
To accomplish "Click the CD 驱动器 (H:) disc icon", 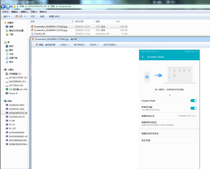I will [x=7, y=89].
